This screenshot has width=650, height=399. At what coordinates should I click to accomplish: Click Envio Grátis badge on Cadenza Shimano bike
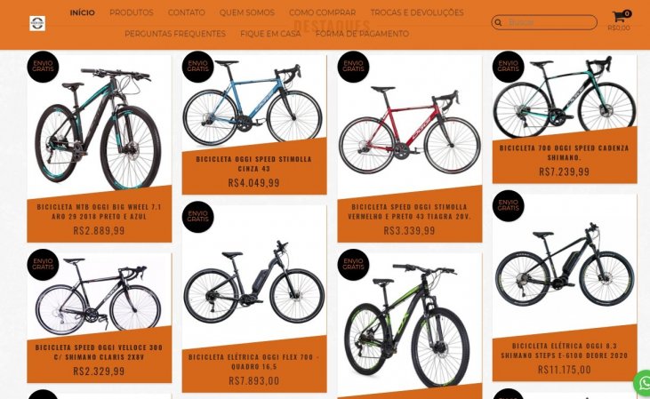coord(509,67)
